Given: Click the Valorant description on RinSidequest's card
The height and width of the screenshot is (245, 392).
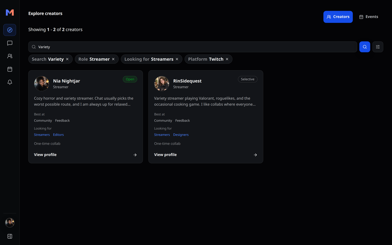Looking at the screenshot, I should [x=205, y=101].
